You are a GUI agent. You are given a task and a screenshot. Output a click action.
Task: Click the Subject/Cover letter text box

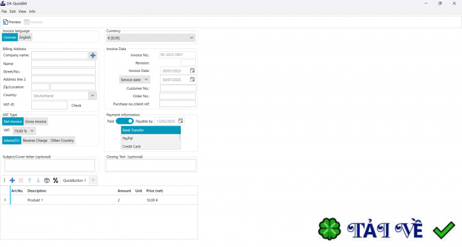coord(50,165)
